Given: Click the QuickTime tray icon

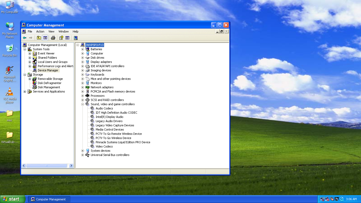Looking at the screenshot, I should (341, 199).
